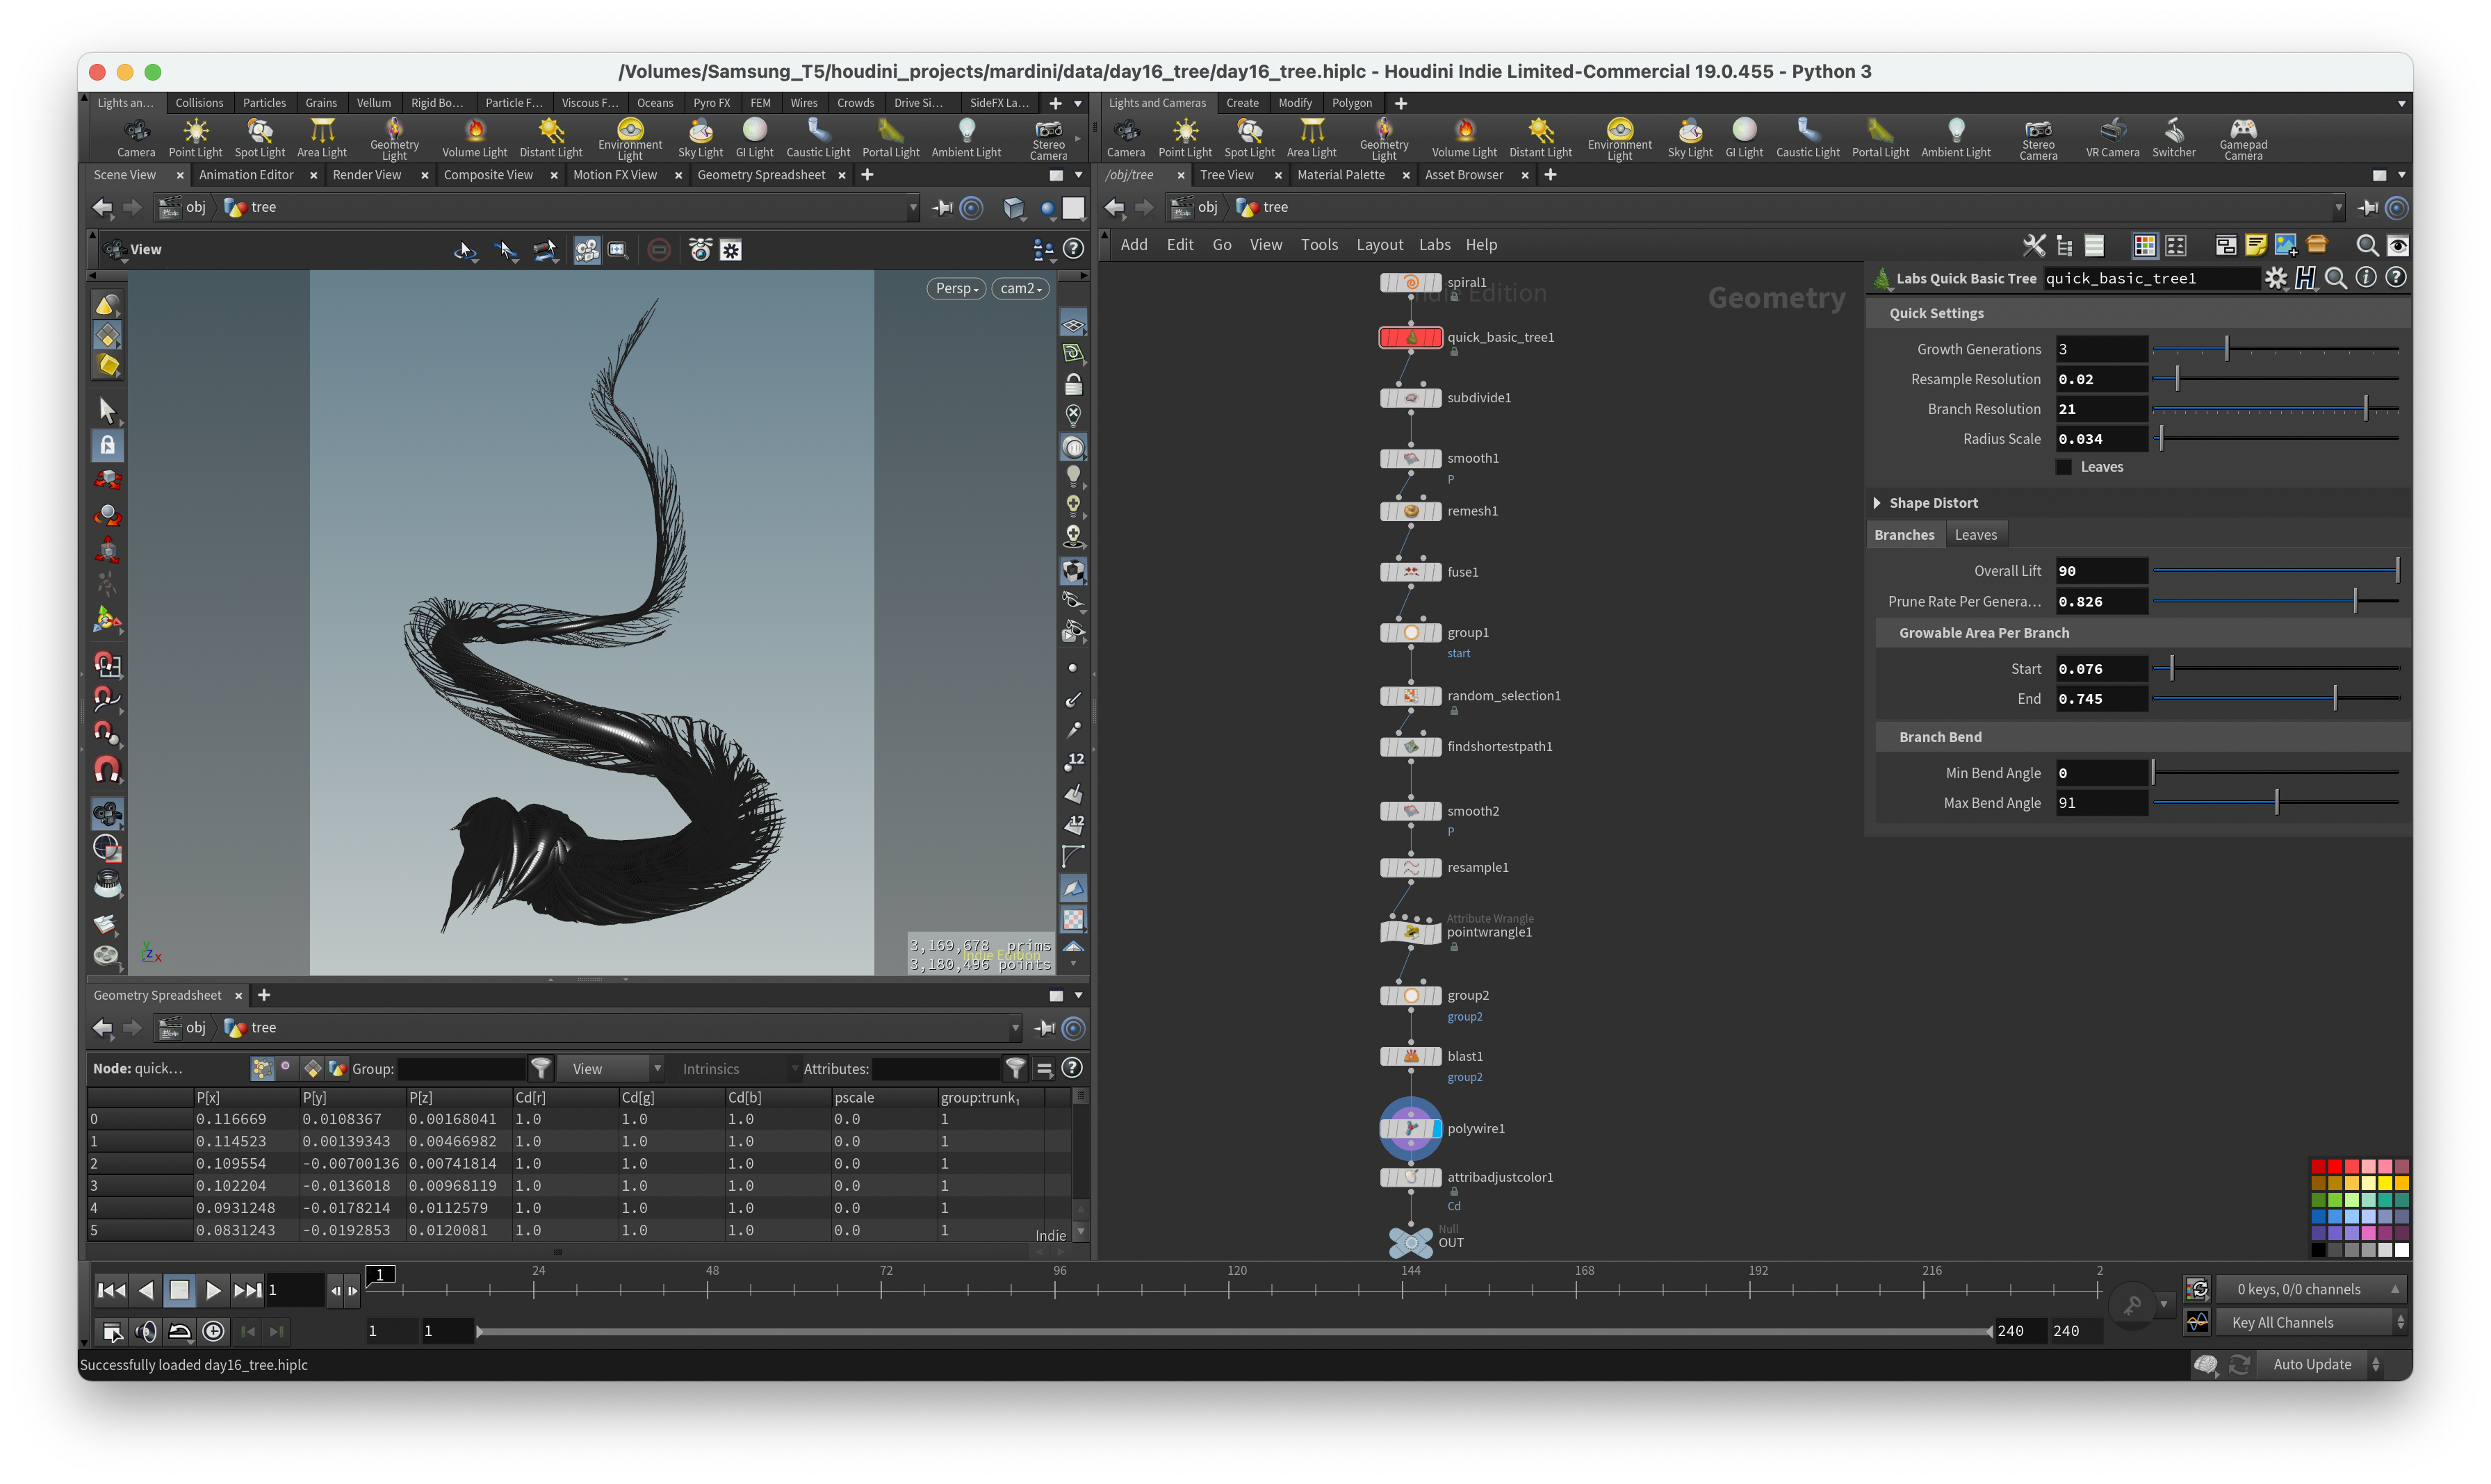
Task: Open the Persp viewport dropdown
Action: click(x=956, y=289)
